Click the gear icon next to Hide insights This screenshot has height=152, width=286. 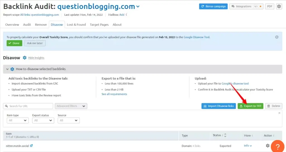[x=25, y=58]
